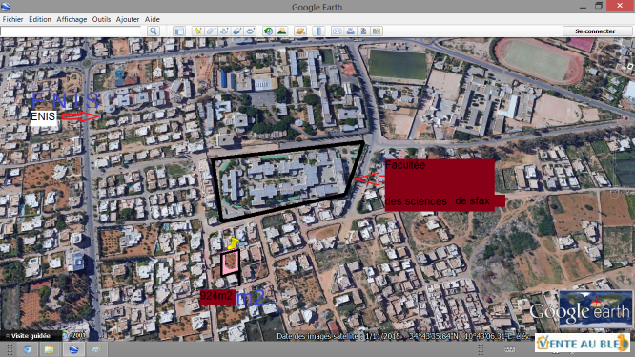Click the Visite guidée button

click(x=28, y=336)
